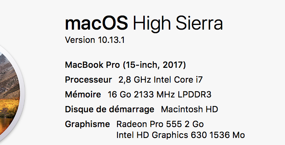The height and width of the screenshot is (145, 285).
Task: Click the 2017 year in model name
Action: click(x=173, y=65)
